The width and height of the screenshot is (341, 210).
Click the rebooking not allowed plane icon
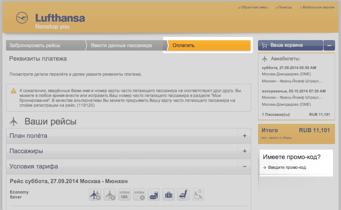pyautogui.click(x=95, y=194)
